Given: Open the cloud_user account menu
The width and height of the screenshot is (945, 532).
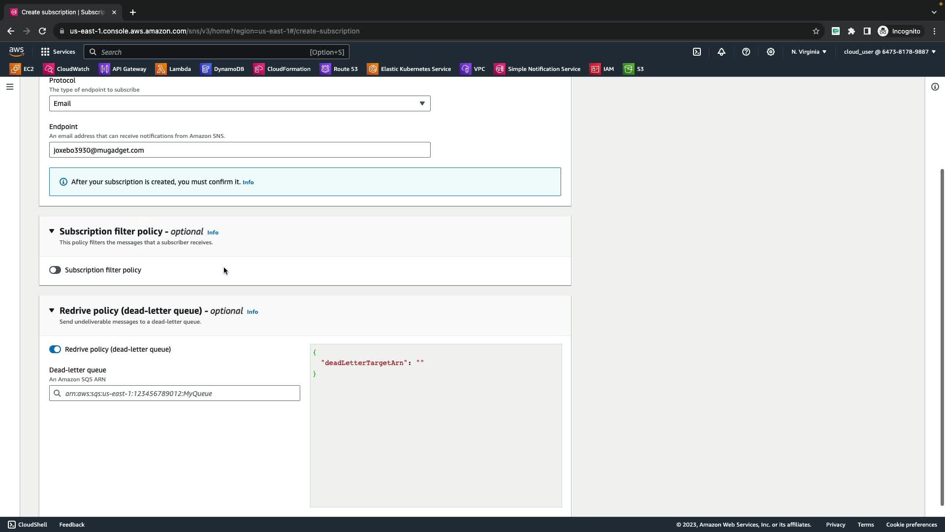Looking at the screenshot, I should 889,52.
